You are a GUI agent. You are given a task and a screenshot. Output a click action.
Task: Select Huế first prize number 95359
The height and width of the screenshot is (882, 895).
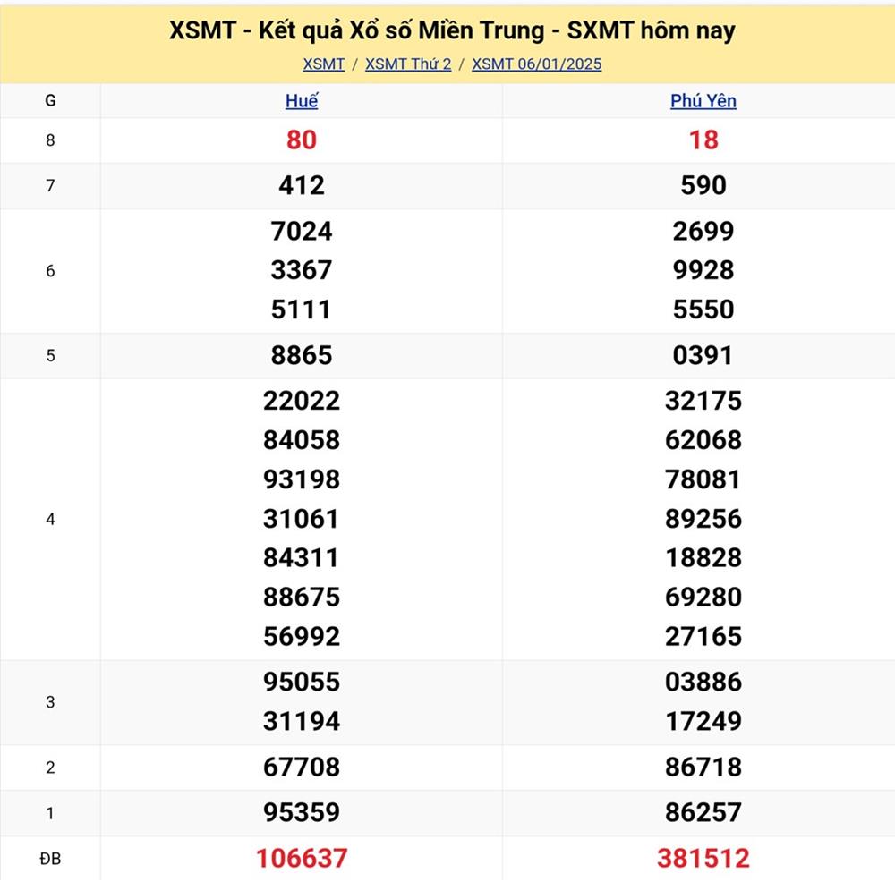click(x=302, y=812)
